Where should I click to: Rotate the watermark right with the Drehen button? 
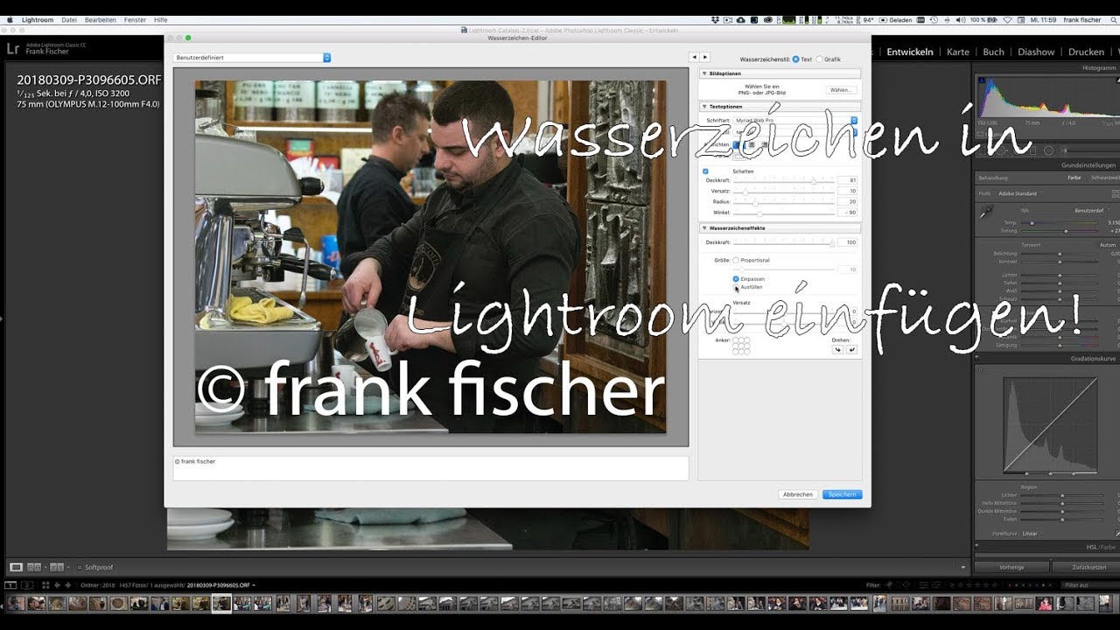tap(851, 349)
